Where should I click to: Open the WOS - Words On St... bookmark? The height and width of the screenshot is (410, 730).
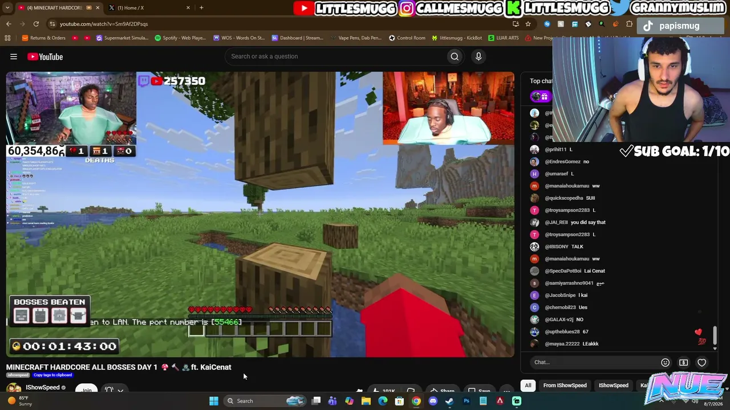239,38
